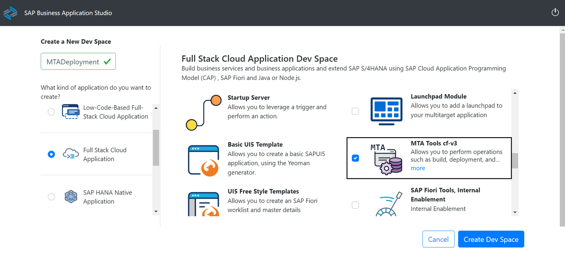Click the MTADeployment dev space name field
The image size is (565, 254).
(78, 62)
